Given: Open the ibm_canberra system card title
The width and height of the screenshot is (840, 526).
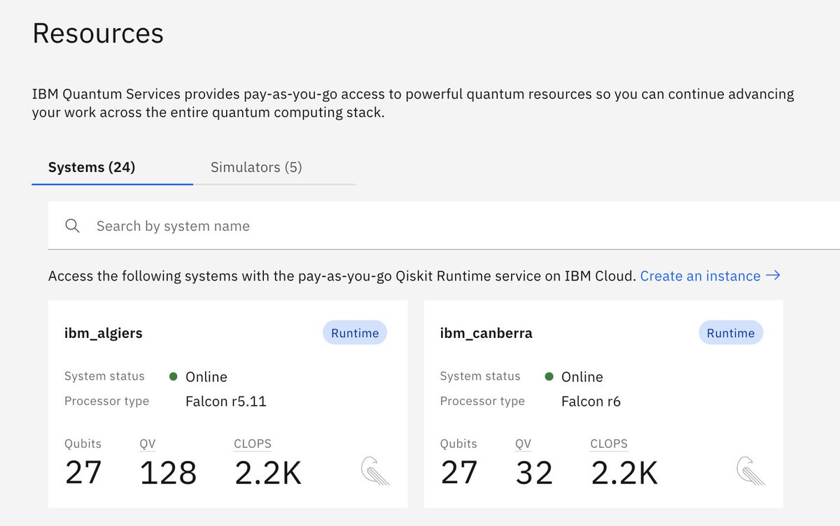Looking at the screenshot, I should pyautogui.click(x=486, y=333).
